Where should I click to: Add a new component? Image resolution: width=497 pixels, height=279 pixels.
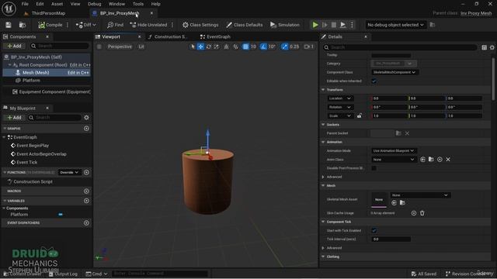click(14, 46)
